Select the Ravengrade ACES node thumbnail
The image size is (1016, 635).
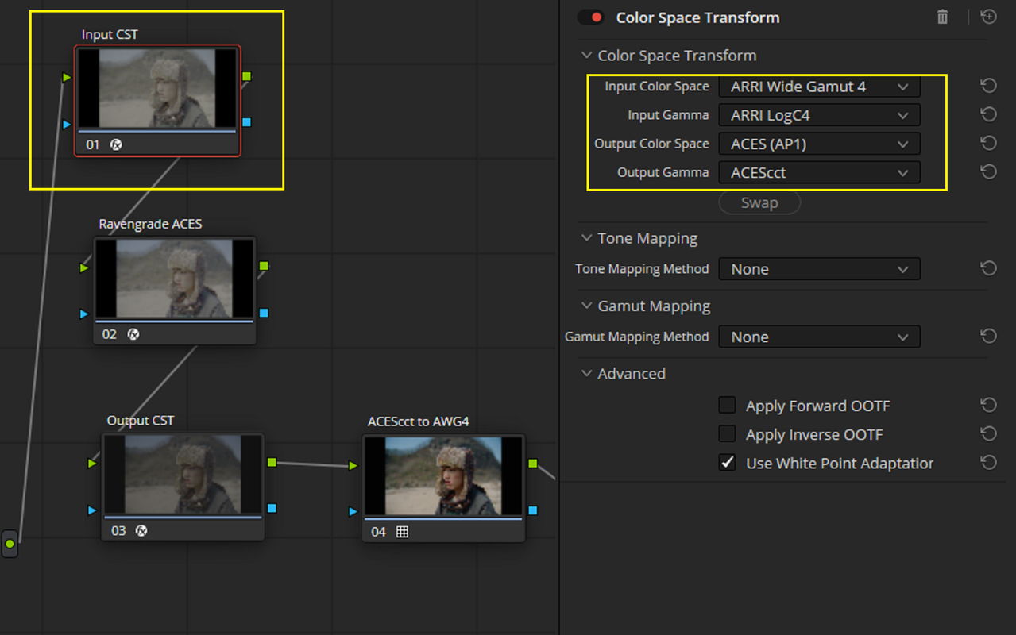point(175,279)
